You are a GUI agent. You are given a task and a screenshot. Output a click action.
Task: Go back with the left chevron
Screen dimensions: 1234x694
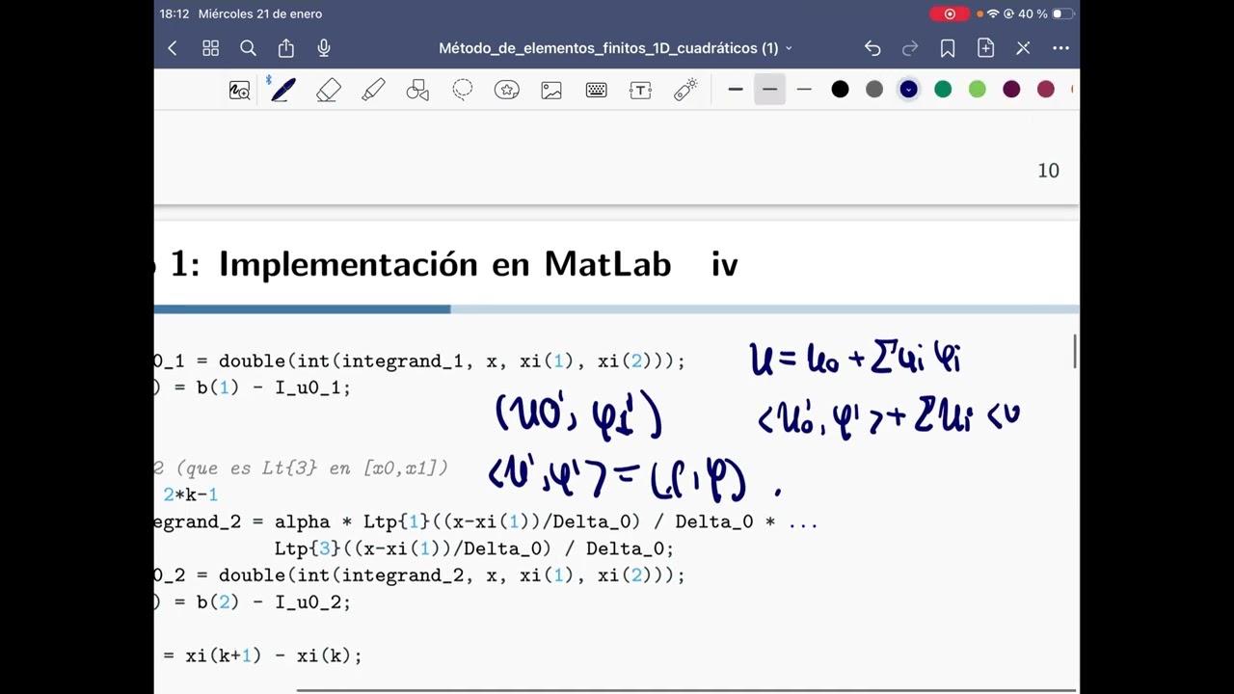coord(173,48)
